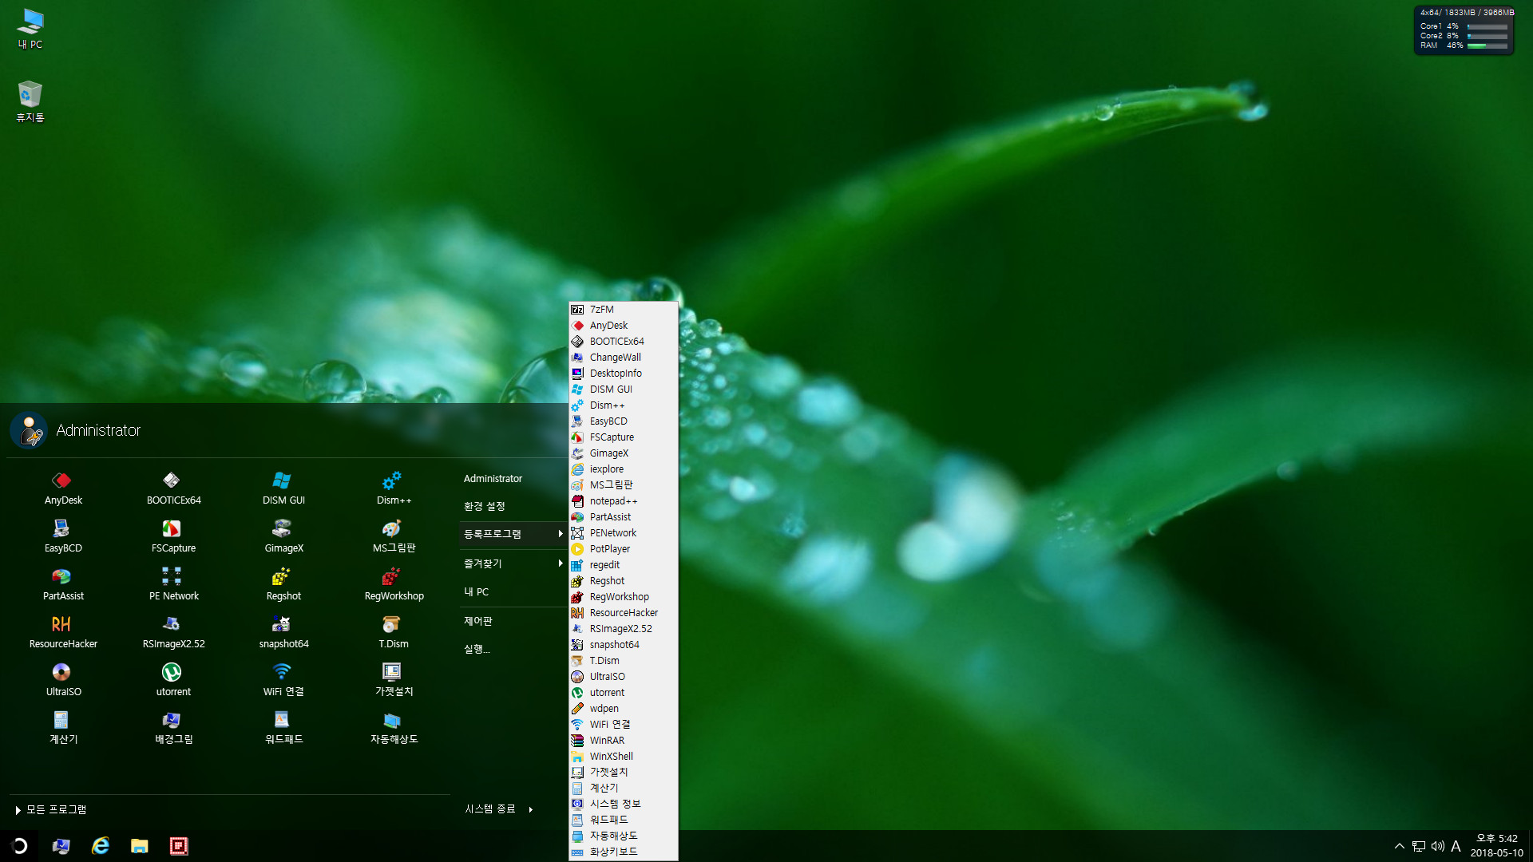Image resolution: width=1533 pixels, height=862 pixels.
Task: Open the volume control in system tray
Action: pos(1437,846)
